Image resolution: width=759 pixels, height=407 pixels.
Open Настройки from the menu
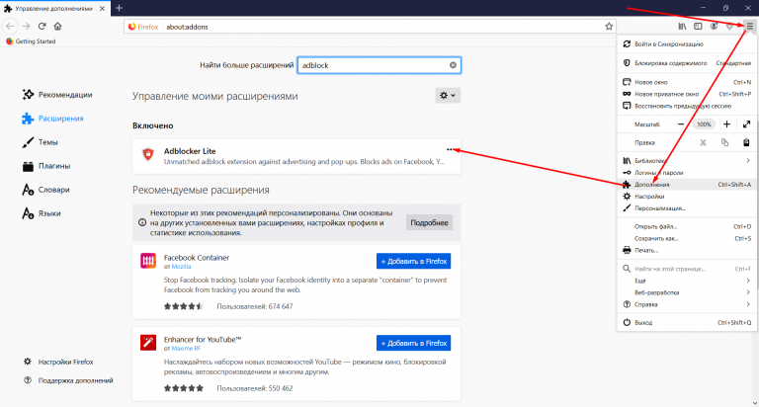pyautogui.click(x=687, y=197)
